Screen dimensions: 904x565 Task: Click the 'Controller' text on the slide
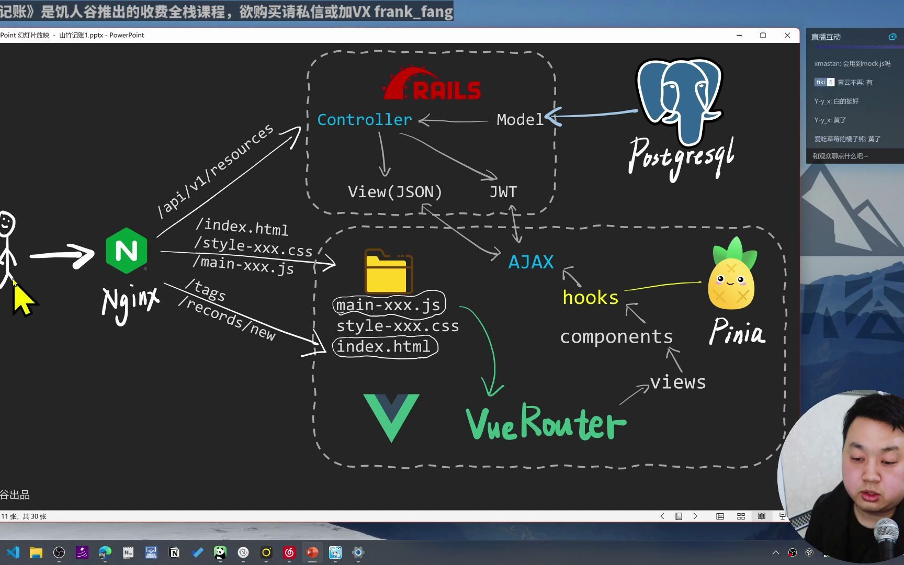[x=365, y=120]
